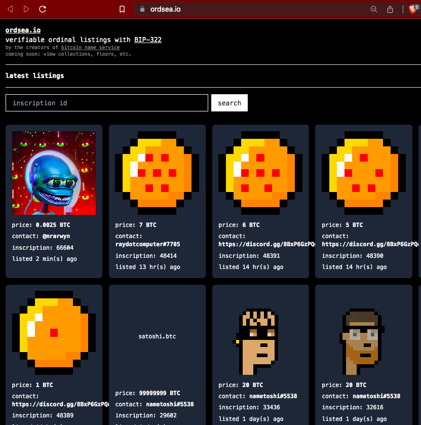Click discord link on inscription 48391 card

click(x=267, y=244)
